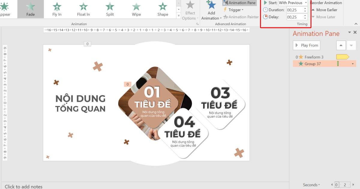
Task: Click Move Earlier to reorder the animation
Action: click(x=325, y=10)
